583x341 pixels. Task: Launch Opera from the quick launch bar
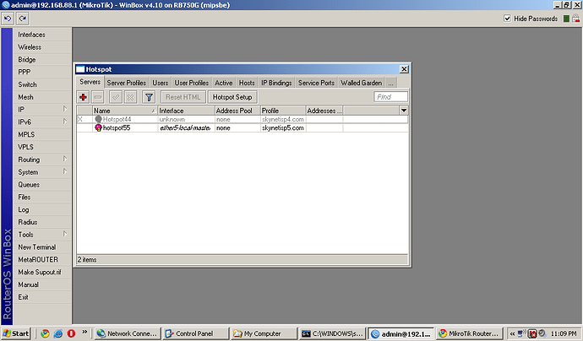click(71, 333)
